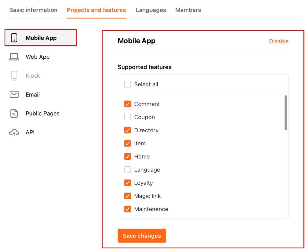Click the Disable link for Mobile App

(x=279, y=41)
